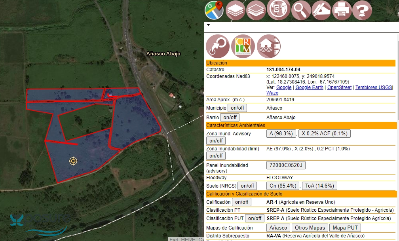Click the printer icon to print map

342,10
